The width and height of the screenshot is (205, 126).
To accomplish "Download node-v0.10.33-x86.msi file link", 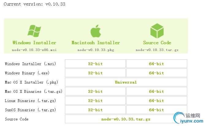I will 34,50.
